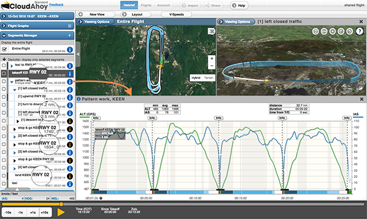Click the CloudAhoy logo
367x219 pixels.
pyautogui.click(x=24, y=6)
